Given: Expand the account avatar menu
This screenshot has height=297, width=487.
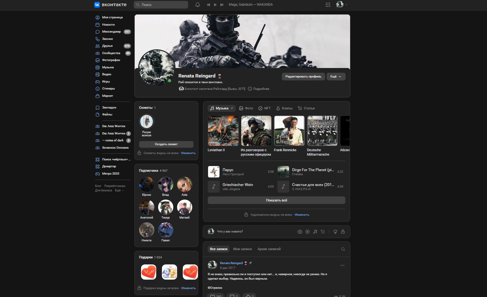Looking at the screenshot, I should (342, 5).
